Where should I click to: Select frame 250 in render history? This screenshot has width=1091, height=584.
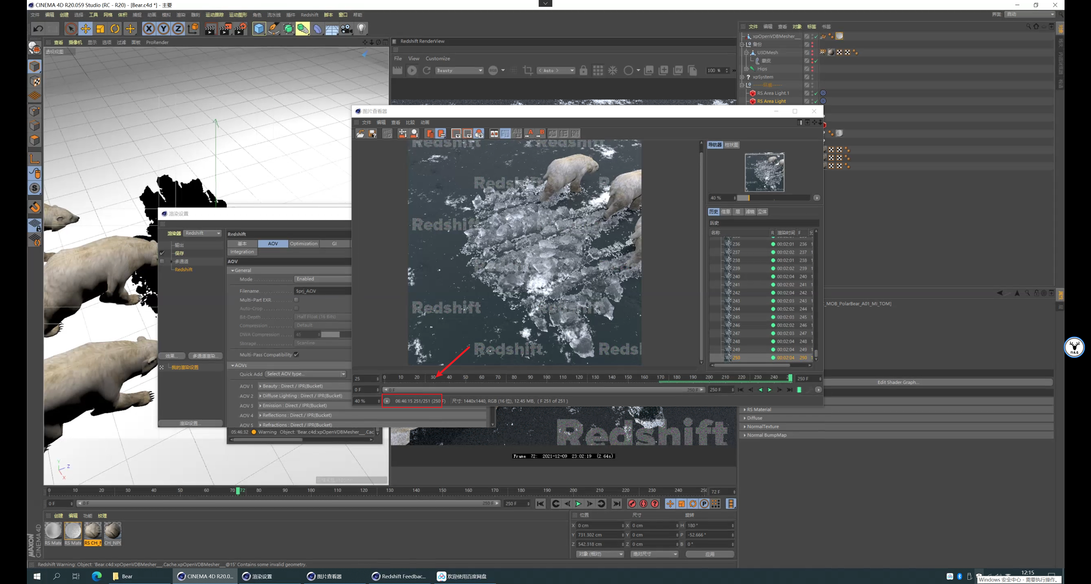coord(737,357)
